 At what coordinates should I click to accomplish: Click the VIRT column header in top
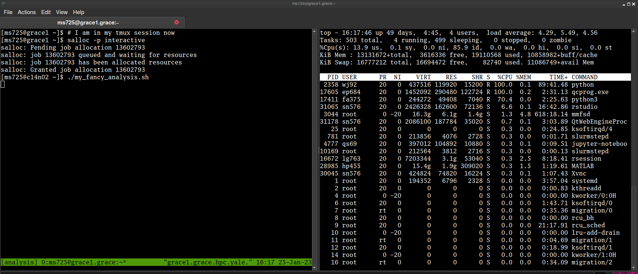click(x=424, y=77)
